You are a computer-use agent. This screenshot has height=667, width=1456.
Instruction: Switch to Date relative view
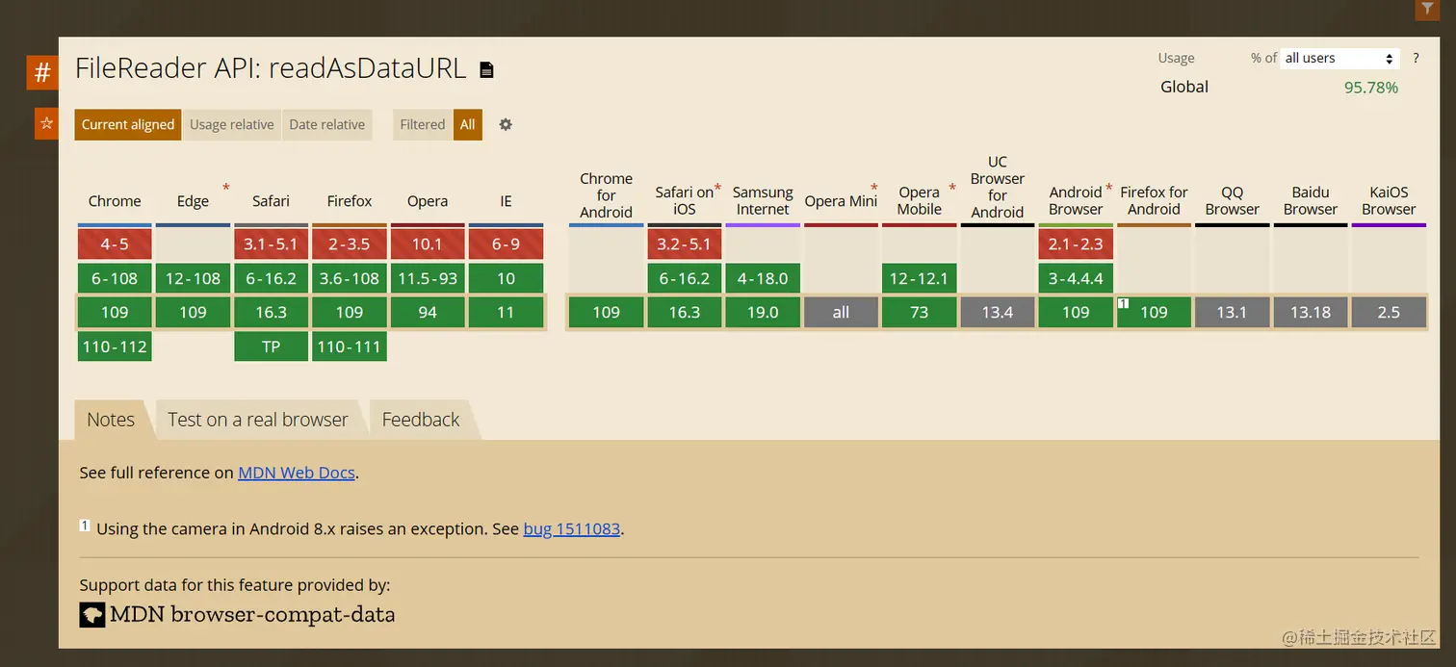(x=327, y=124)
